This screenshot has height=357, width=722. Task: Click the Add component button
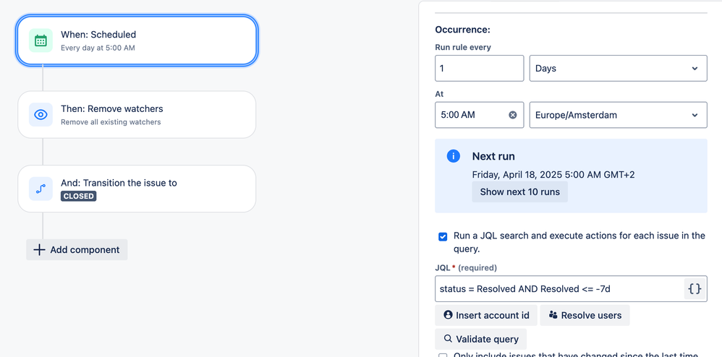pyautogui.click(x=77, y=250)
